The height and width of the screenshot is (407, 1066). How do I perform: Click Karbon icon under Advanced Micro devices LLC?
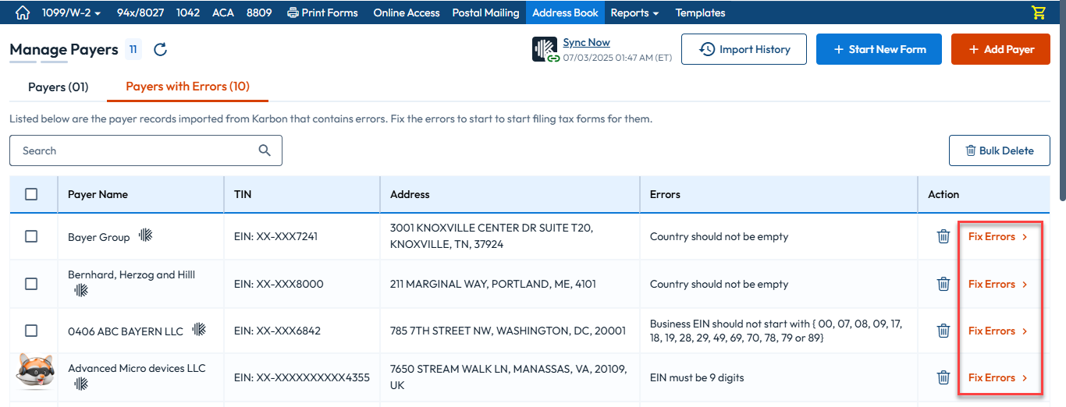pos(81,384)
